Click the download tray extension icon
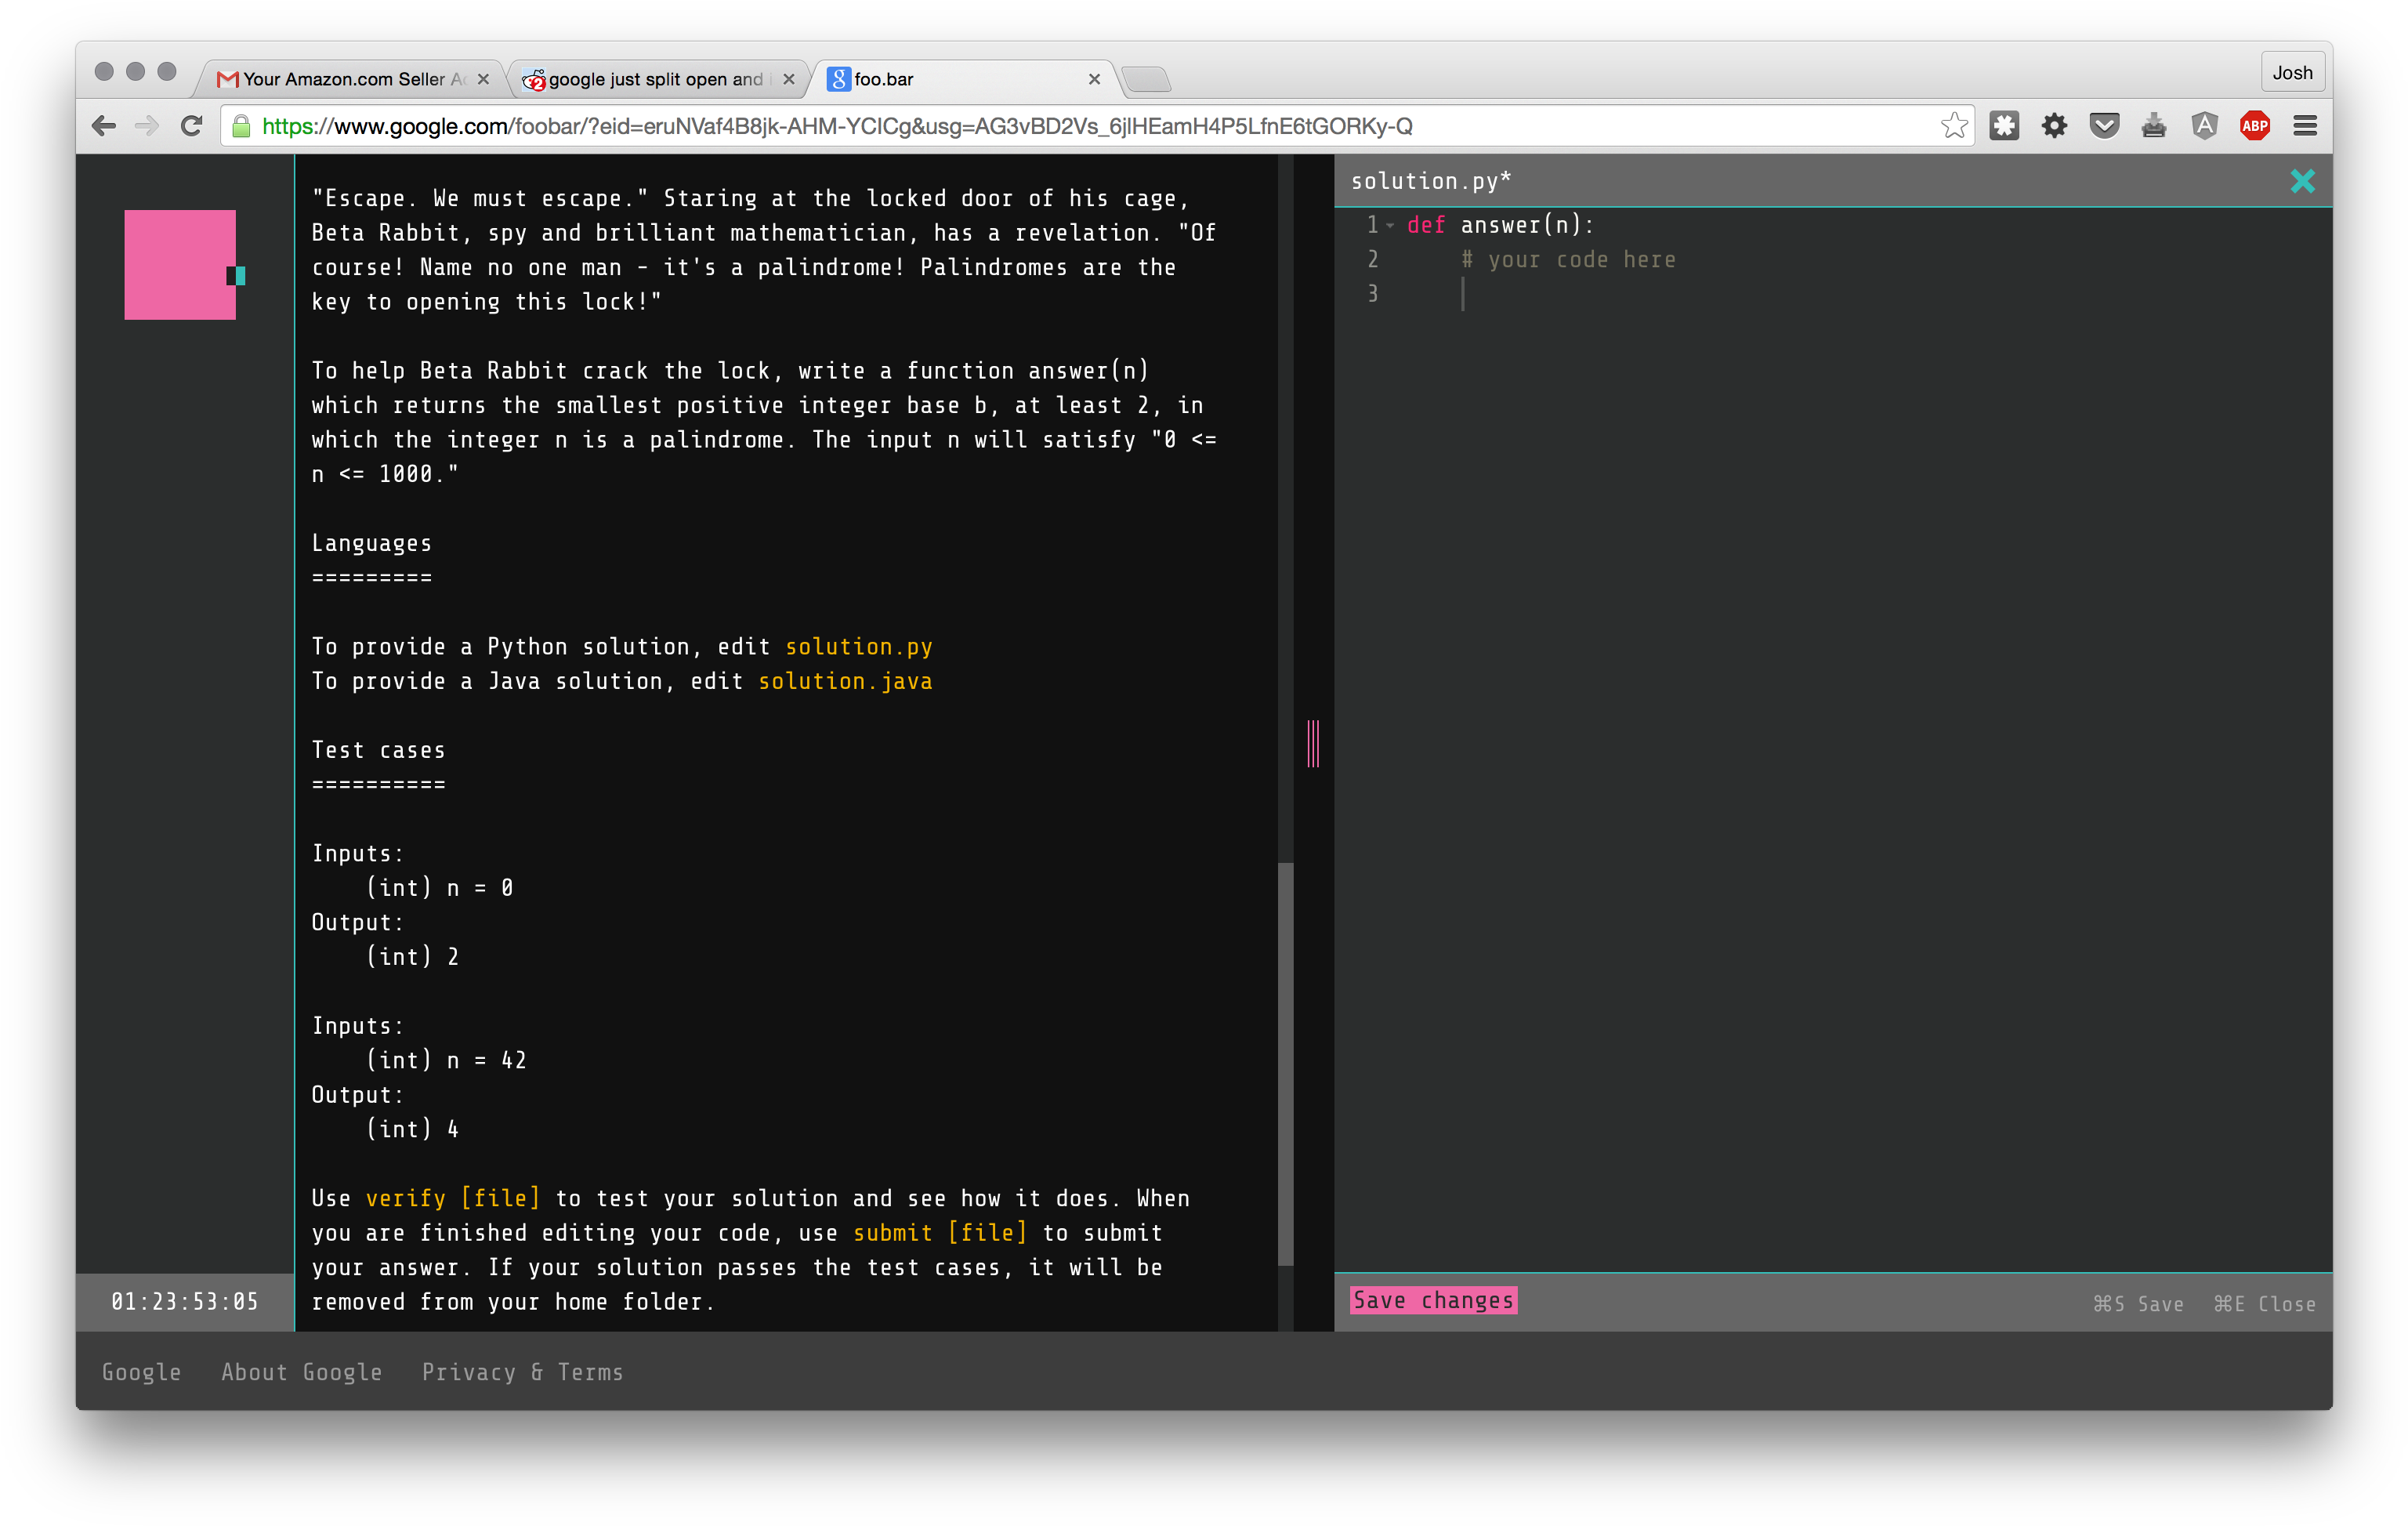2408x1526 pixels. pos(2154,126)
